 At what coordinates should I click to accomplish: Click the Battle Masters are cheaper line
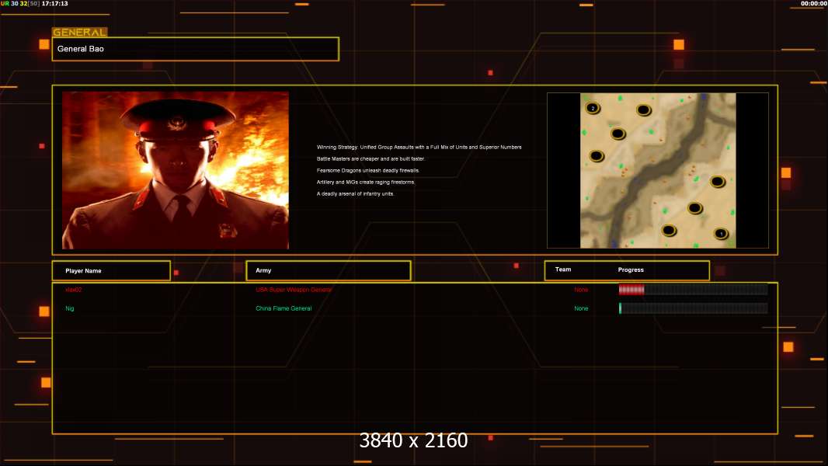tap(371, 159)
